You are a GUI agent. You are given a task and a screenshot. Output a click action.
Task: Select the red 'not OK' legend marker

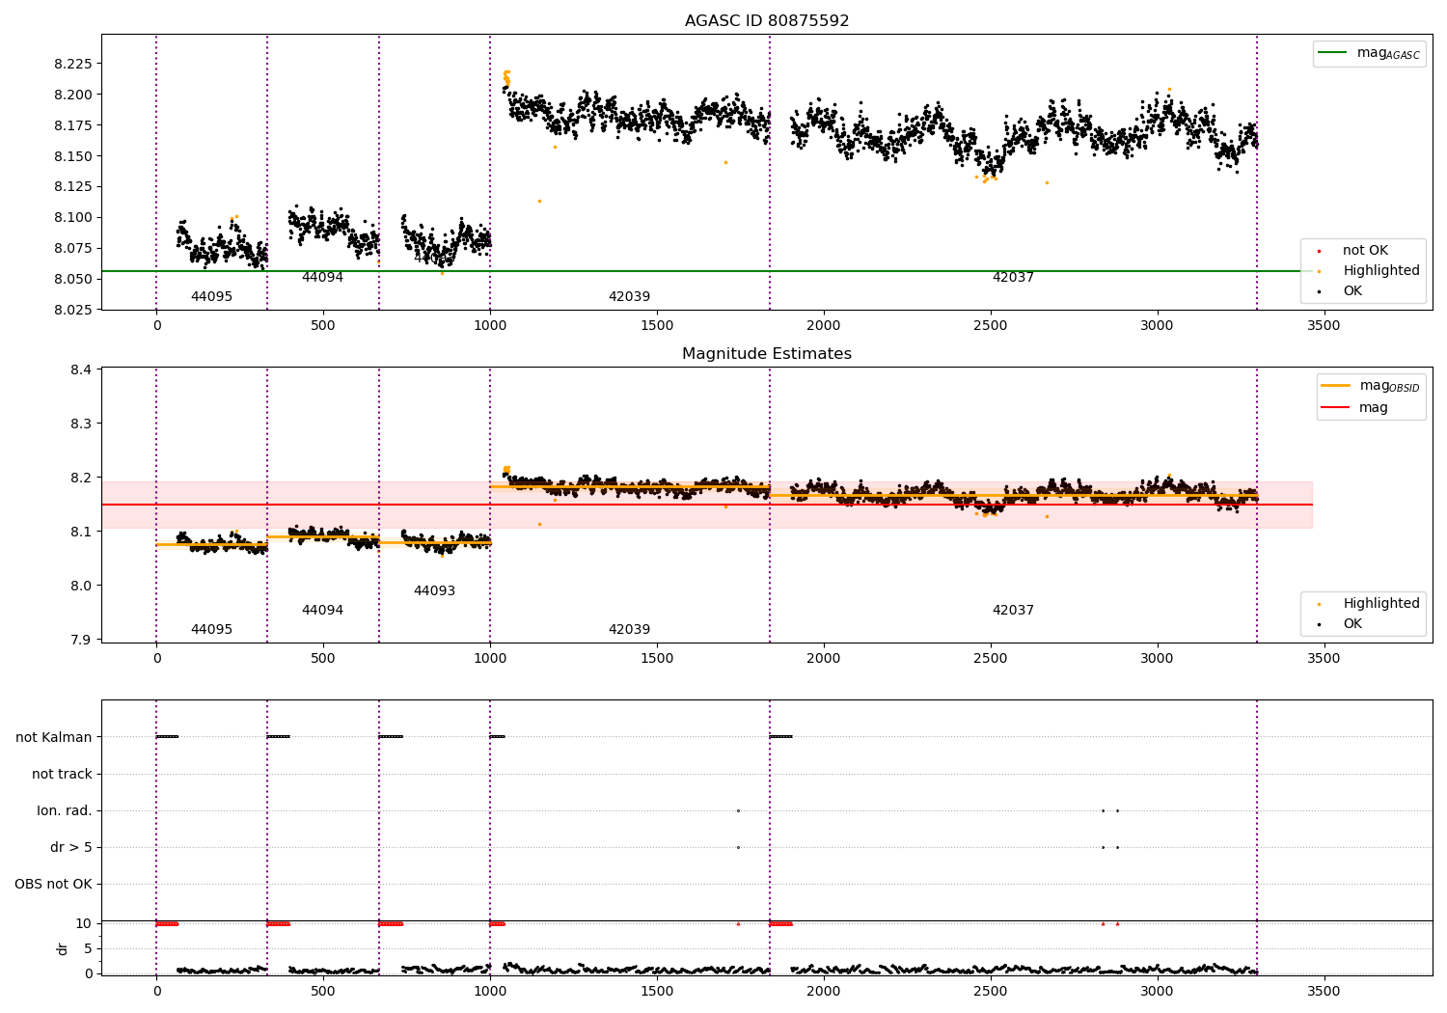pyautogui.click(x=1319, y=251)
